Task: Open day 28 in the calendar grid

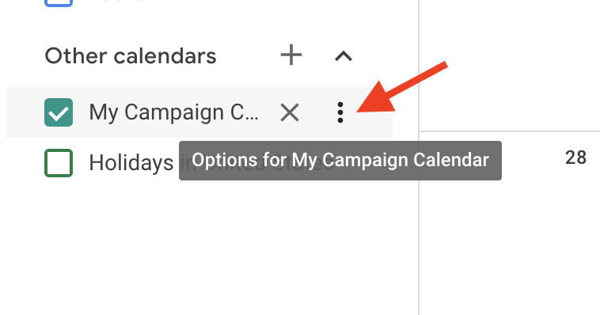Action: (x=575, y=157)
